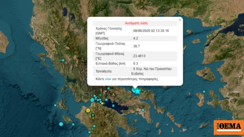Image resolution: width=244 pixels, height=137 pixels.
Task: Select the cyan marker west of Lefkada
Action: 55,105
